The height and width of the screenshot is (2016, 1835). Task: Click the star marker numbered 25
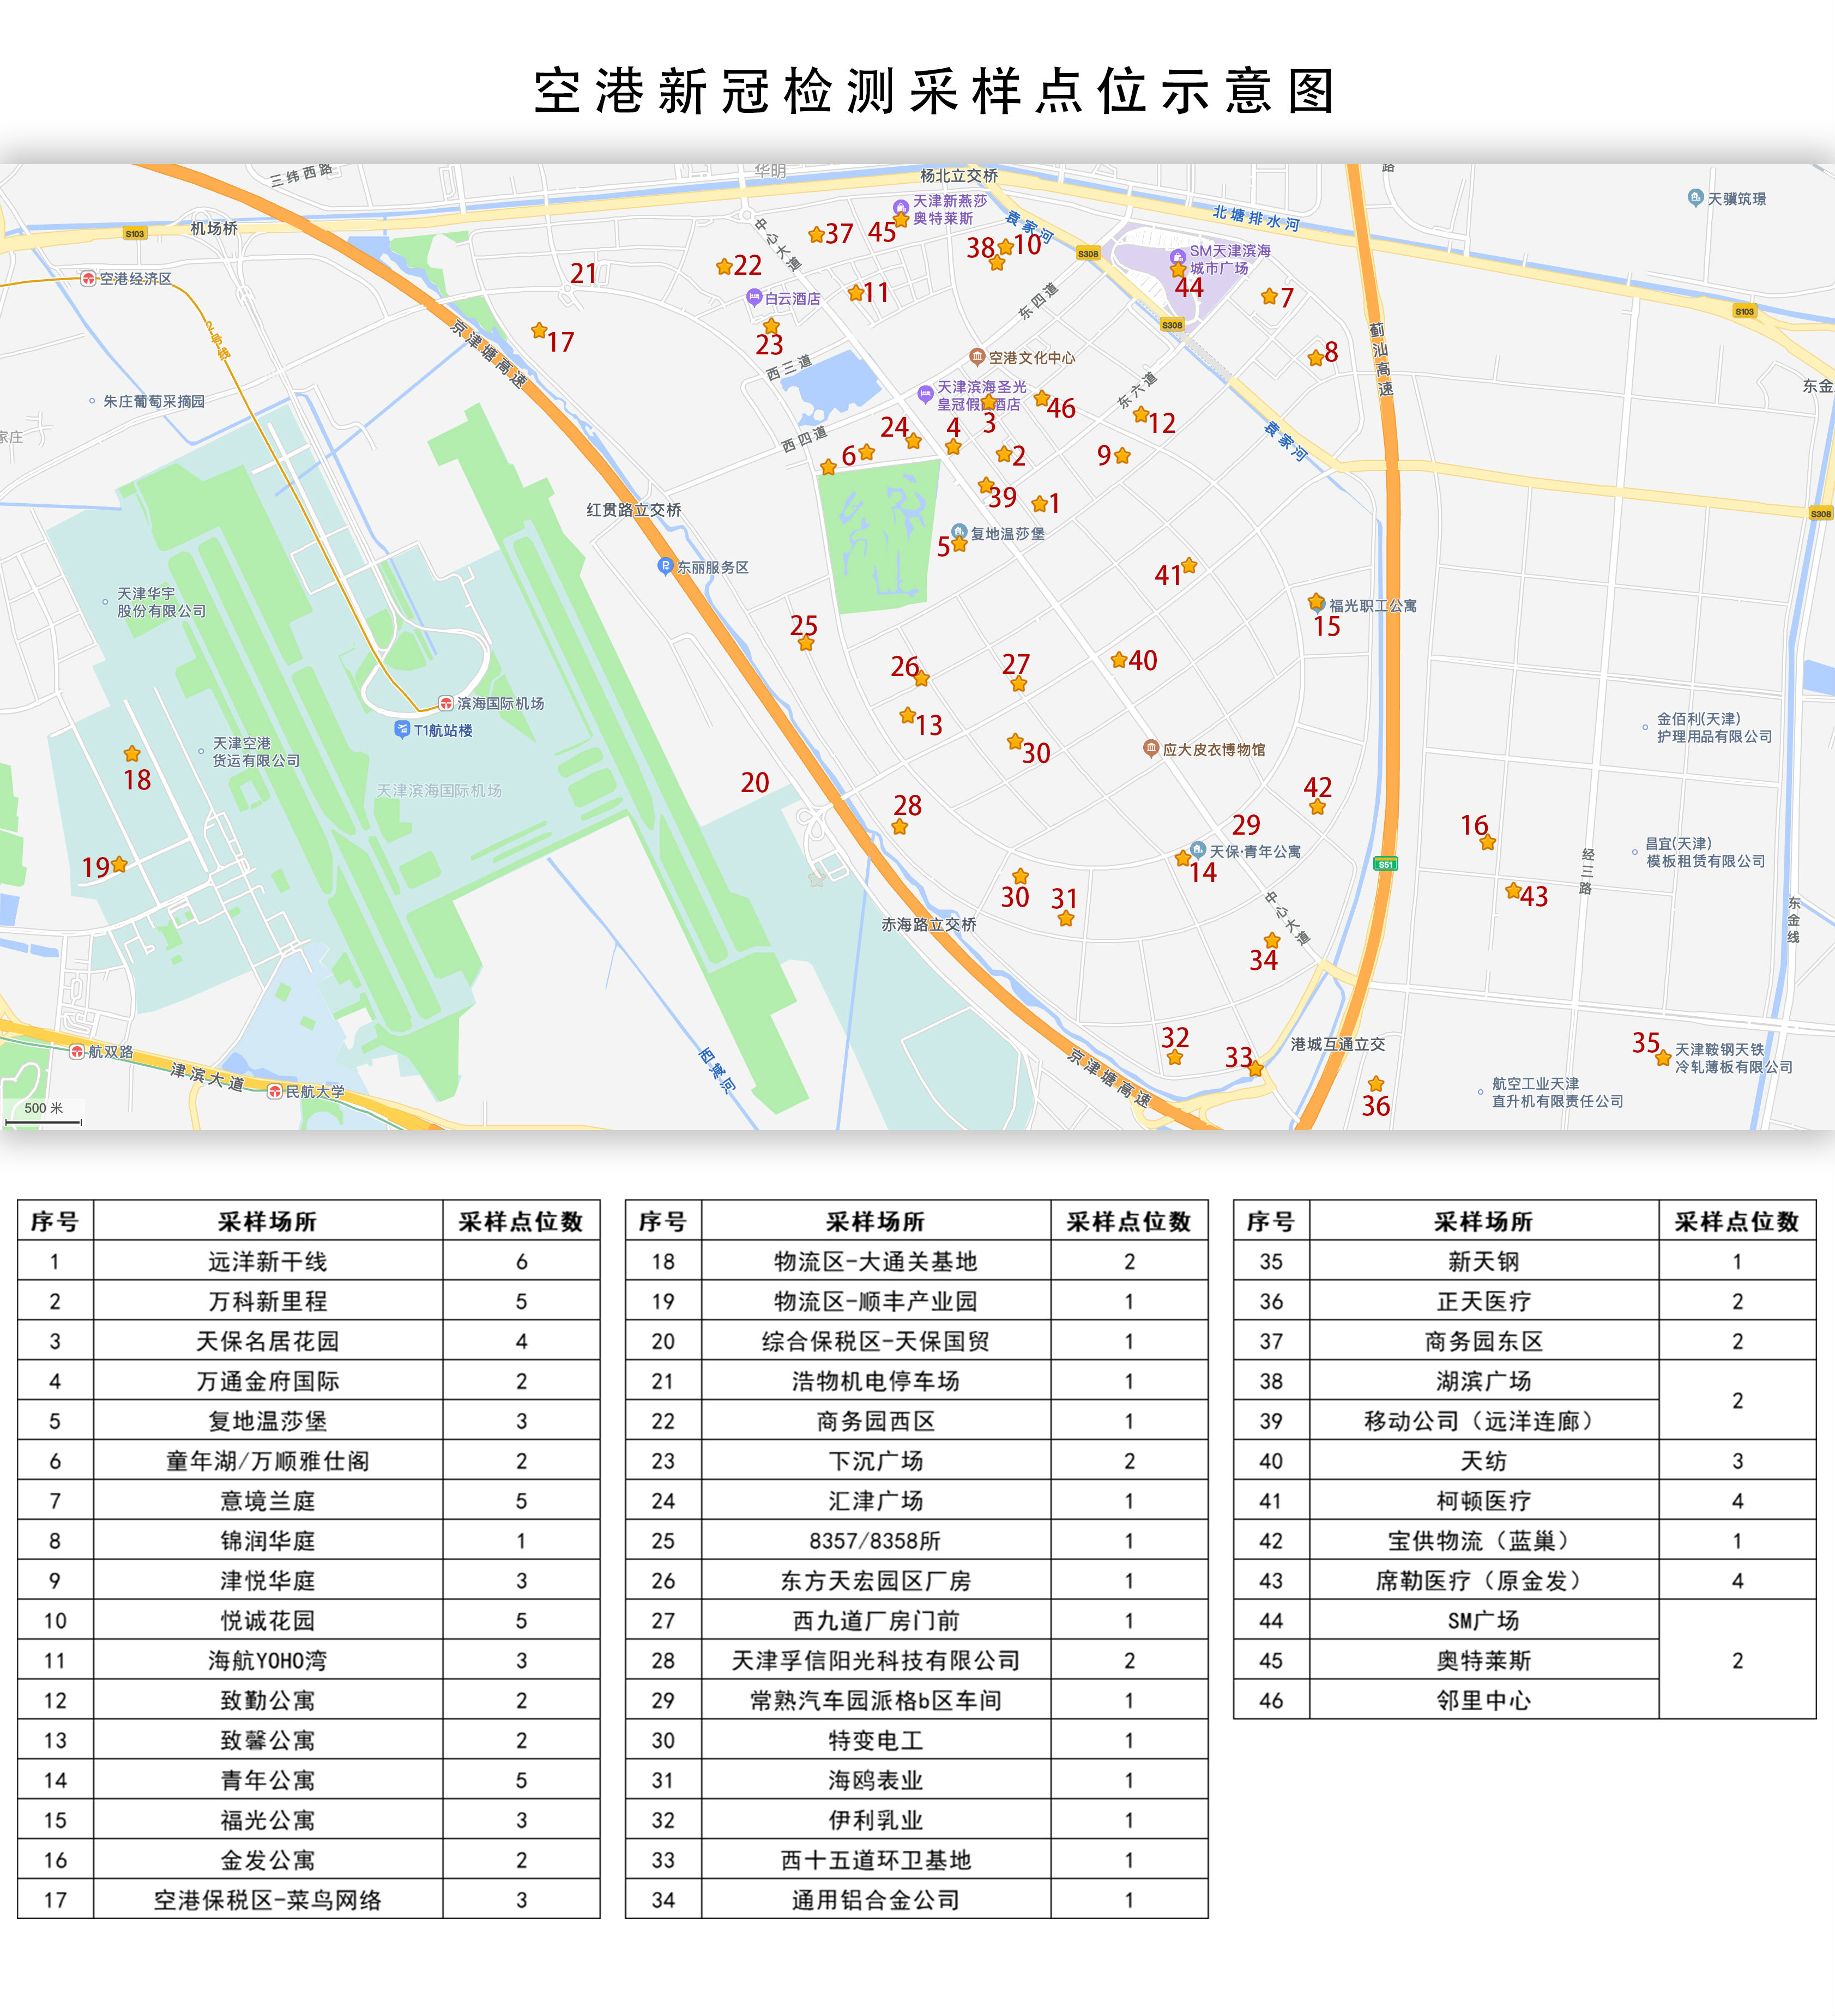click(806, 643)
